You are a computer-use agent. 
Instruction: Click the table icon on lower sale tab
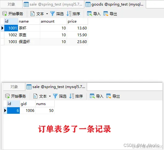[x=29, y=87]
